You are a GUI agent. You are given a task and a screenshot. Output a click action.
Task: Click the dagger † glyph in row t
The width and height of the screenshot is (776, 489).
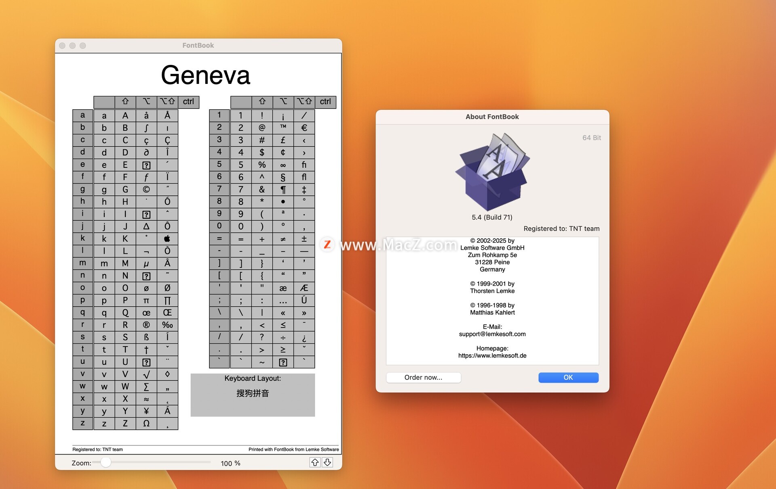[146, 349]
